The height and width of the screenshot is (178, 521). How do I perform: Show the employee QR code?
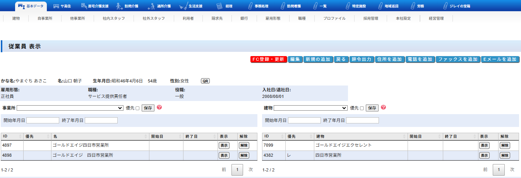(x=205, y=81)
